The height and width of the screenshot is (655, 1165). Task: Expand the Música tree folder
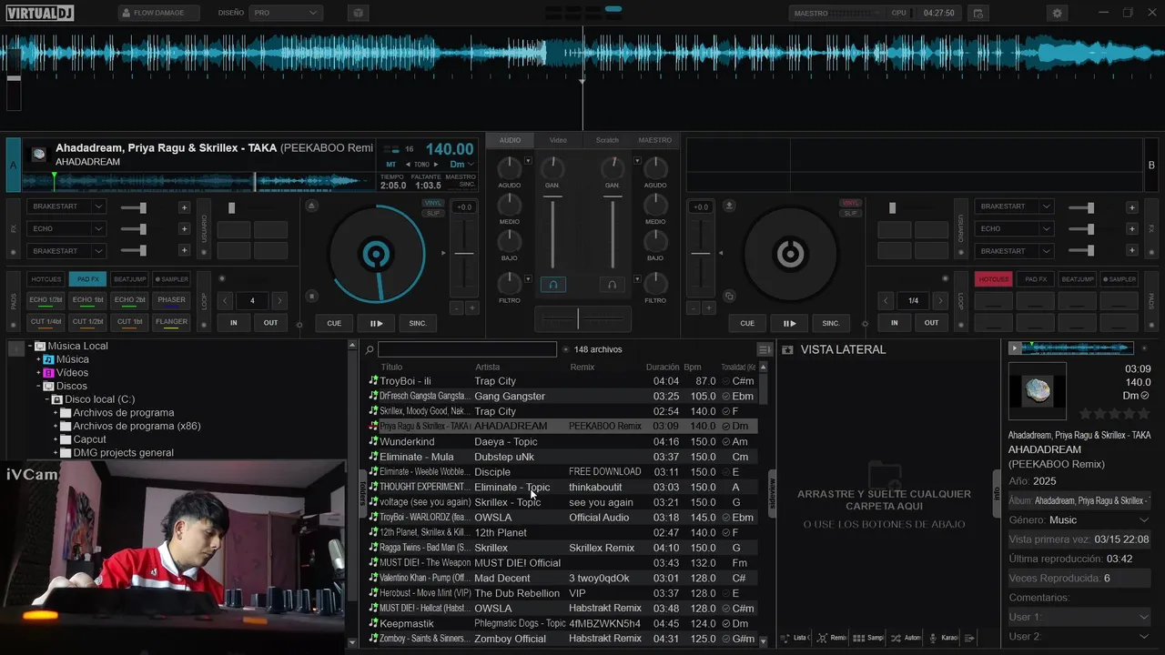pos(39,359)
